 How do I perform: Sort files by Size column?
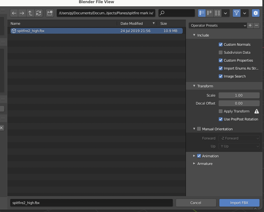coord(164,24)
